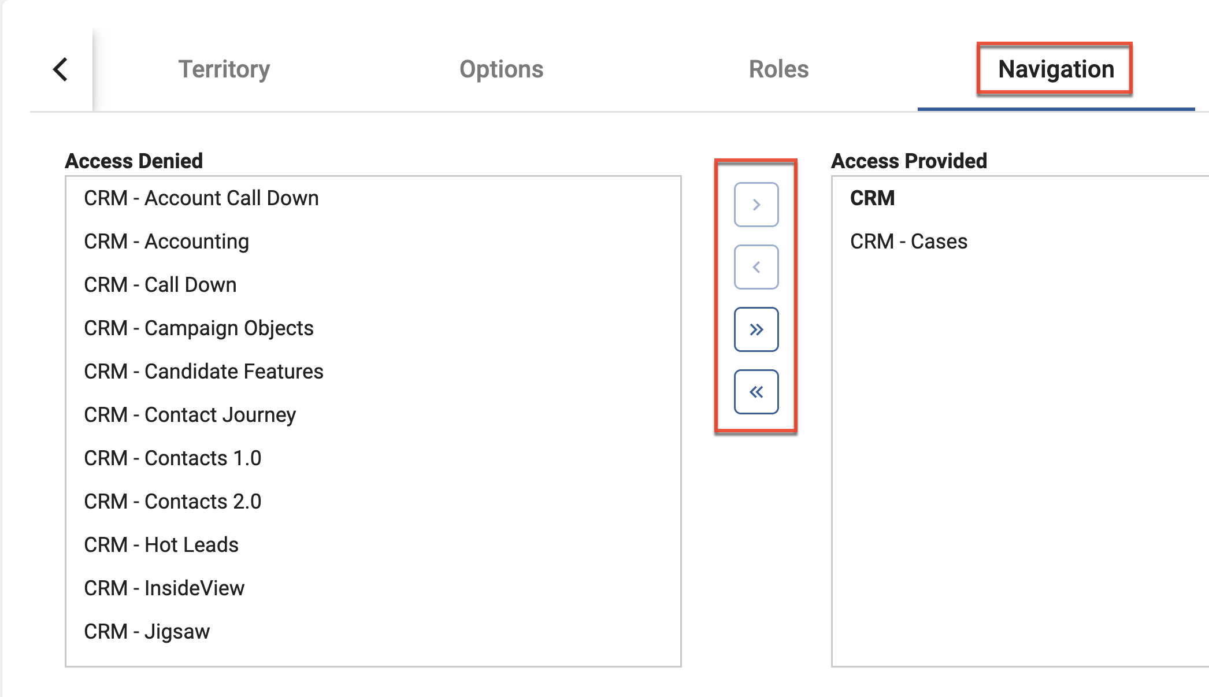
Task: Click the back arrow chevron
Action: point(61,69)
